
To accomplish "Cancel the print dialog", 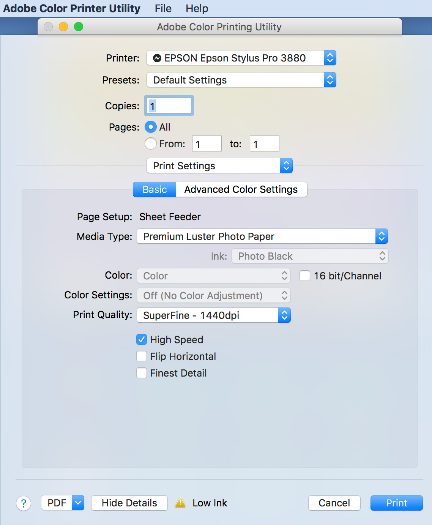I will [334, 503].
